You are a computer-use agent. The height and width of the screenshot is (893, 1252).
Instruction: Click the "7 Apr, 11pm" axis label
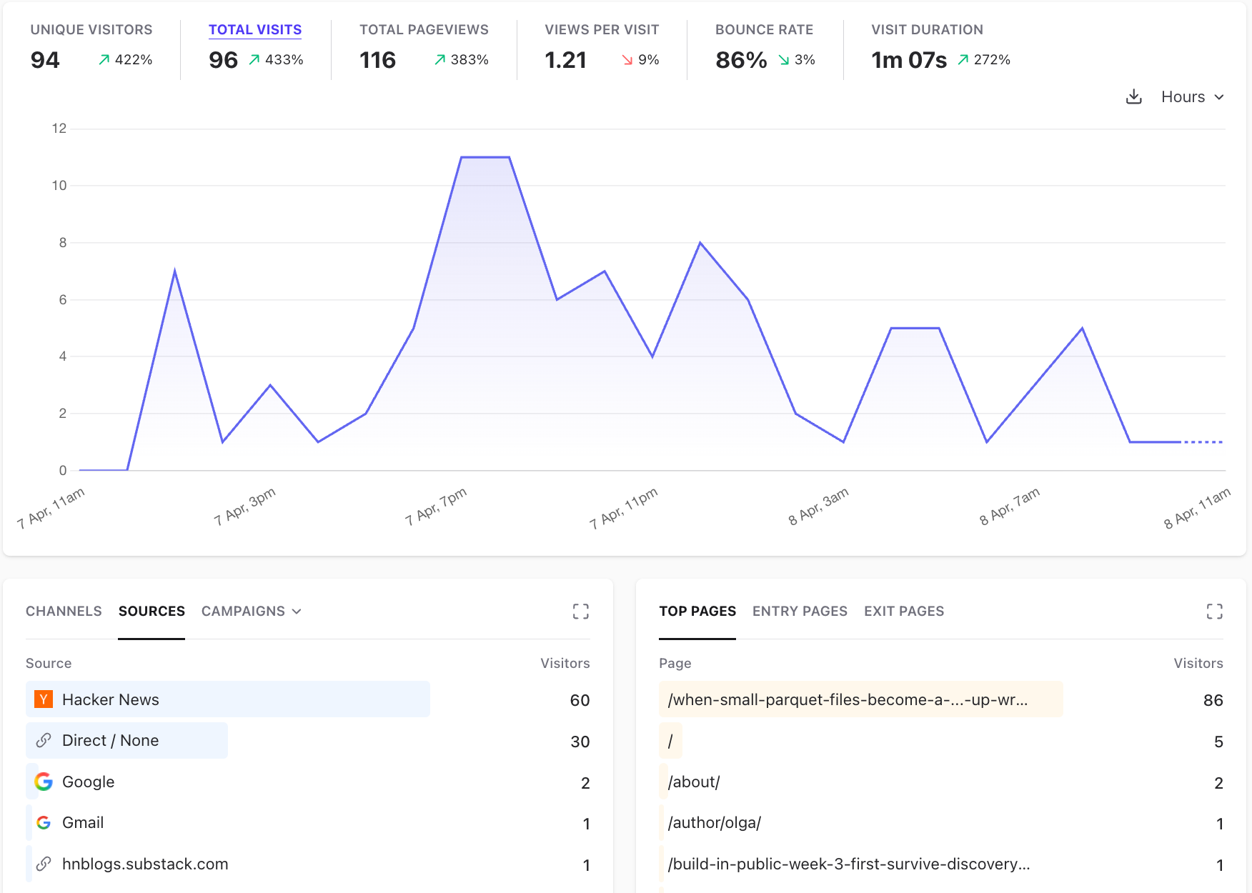(623, 508)
